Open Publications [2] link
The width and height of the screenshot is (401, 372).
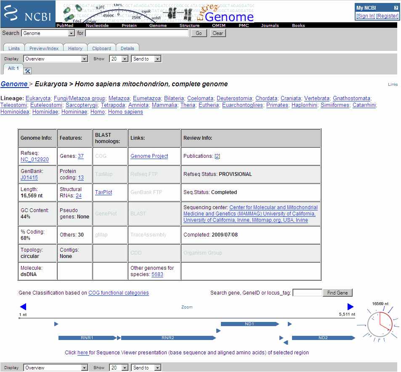(x=218, y=156)
